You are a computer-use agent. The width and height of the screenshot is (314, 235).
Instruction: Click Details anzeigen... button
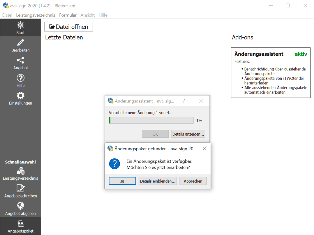click(x=188, y=134)
